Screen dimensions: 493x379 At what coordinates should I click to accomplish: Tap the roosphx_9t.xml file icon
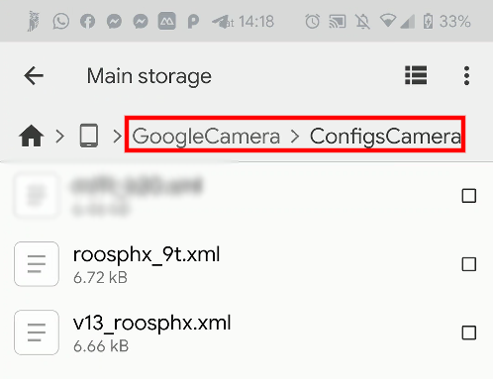[x=37, y=264]
